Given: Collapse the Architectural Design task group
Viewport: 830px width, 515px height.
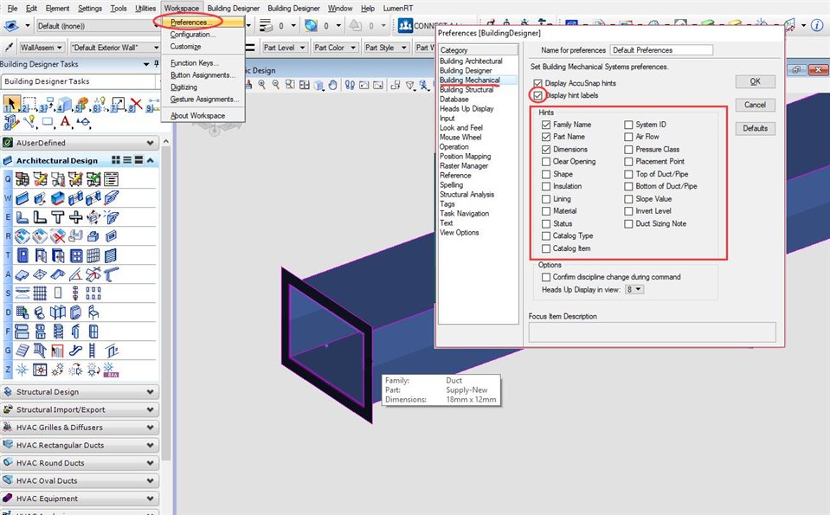Looking at the screenshot, I should tap(151, 160).
